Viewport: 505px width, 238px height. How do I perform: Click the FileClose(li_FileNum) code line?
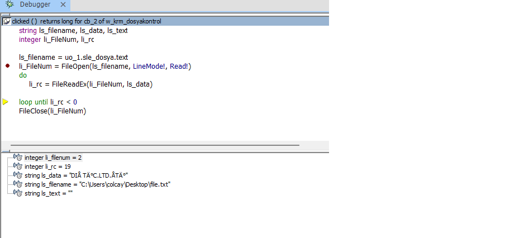pos(53,111)
